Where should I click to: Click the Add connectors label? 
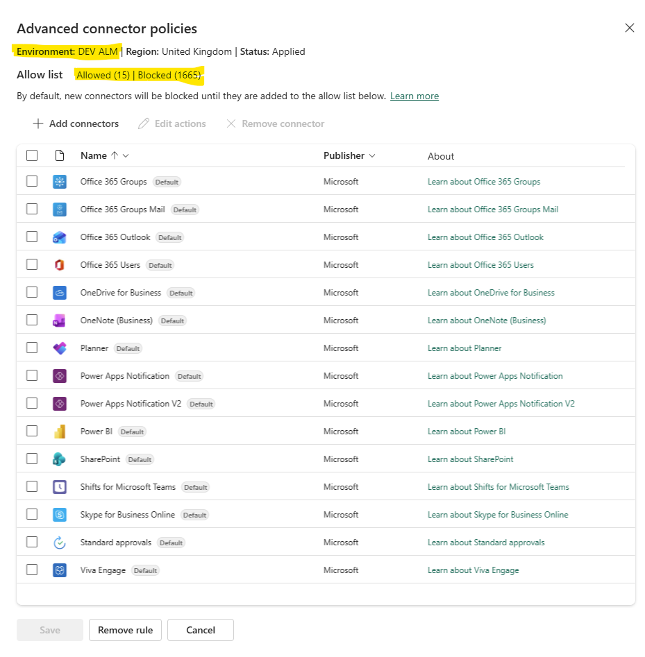(84, 123)
